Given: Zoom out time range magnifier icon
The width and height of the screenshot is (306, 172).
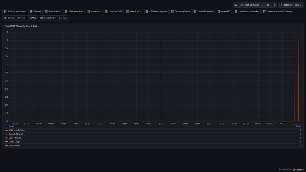Looking at the screenshot, I should 274,5.
